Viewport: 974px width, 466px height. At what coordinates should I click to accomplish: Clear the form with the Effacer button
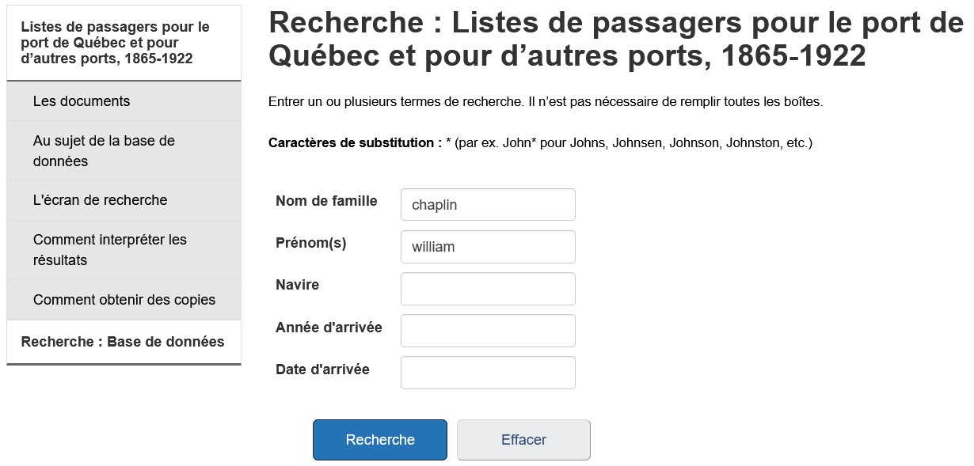click(x=523, y=440)
